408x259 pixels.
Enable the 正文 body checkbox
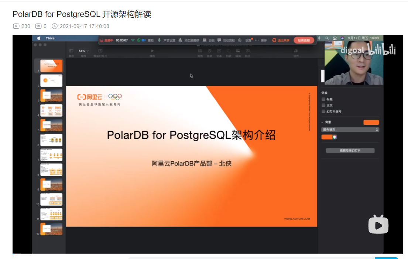pyautogui.click(x=323, y=105)
